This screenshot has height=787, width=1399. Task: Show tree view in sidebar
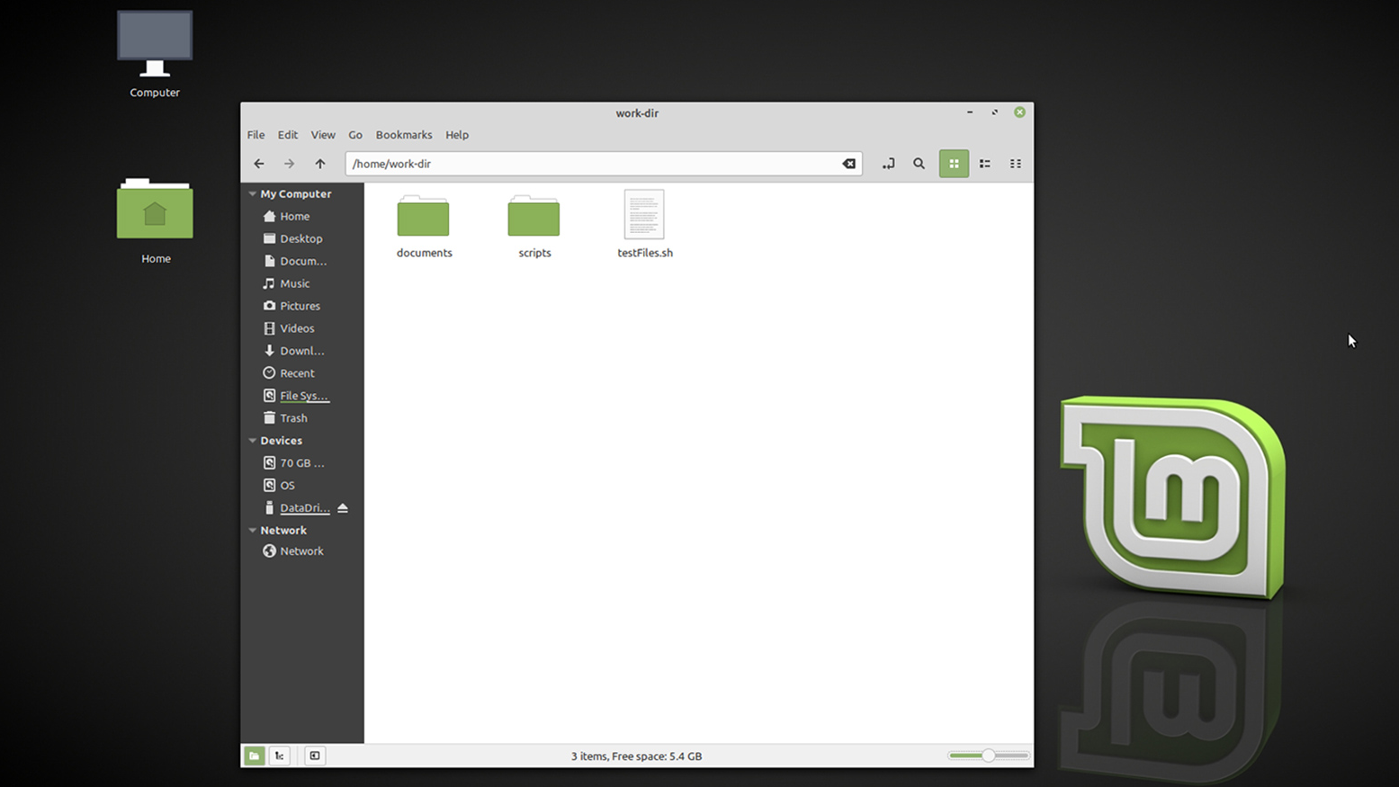(x=280, y=756)
